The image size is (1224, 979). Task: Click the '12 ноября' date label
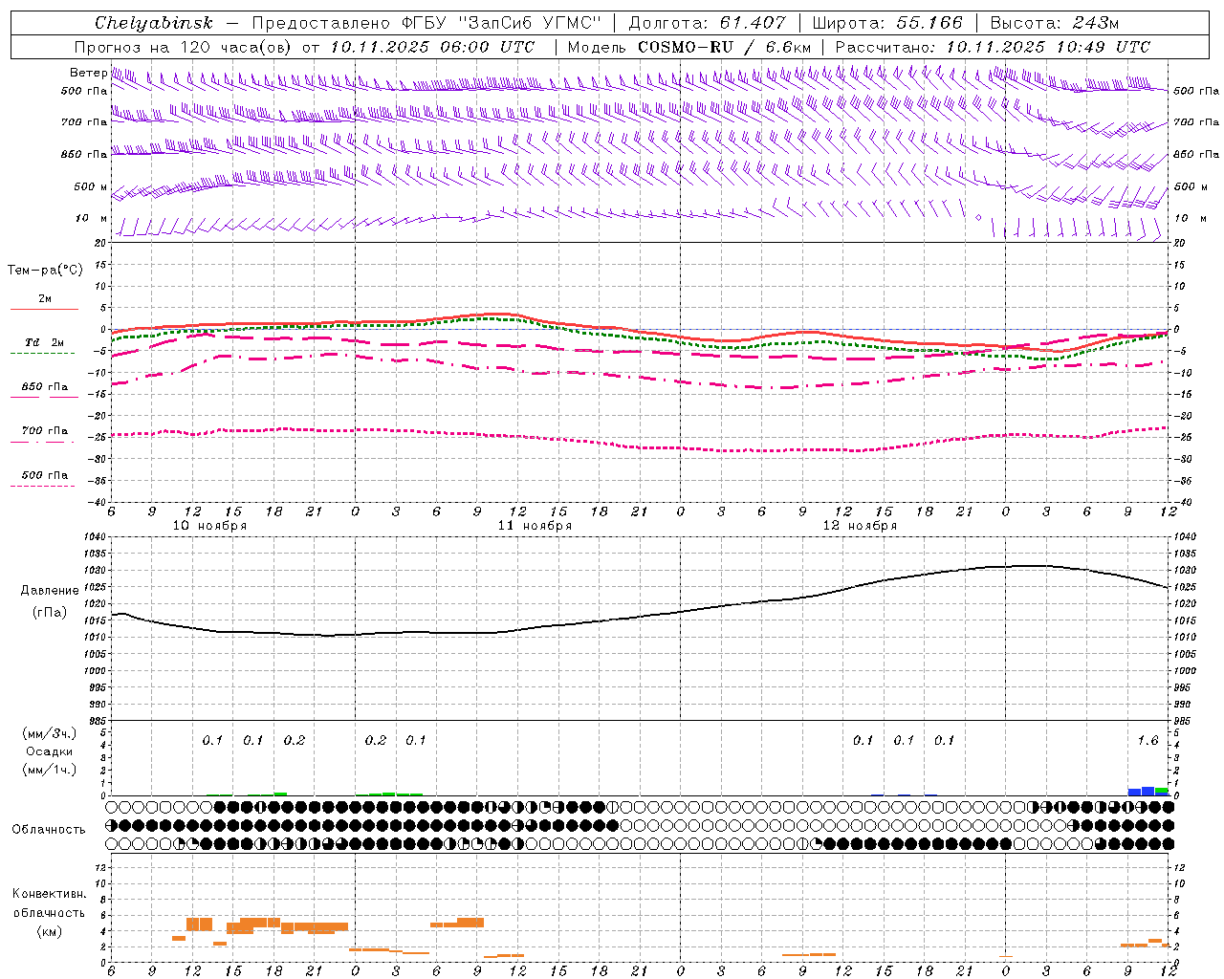860,526
